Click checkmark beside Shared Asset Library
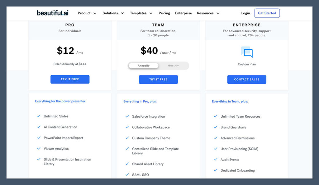The image size is (319, 185). 127,164
